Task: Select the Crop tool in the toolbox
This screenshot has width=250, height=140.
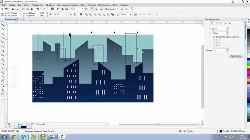Action: [x=3, y=29]
